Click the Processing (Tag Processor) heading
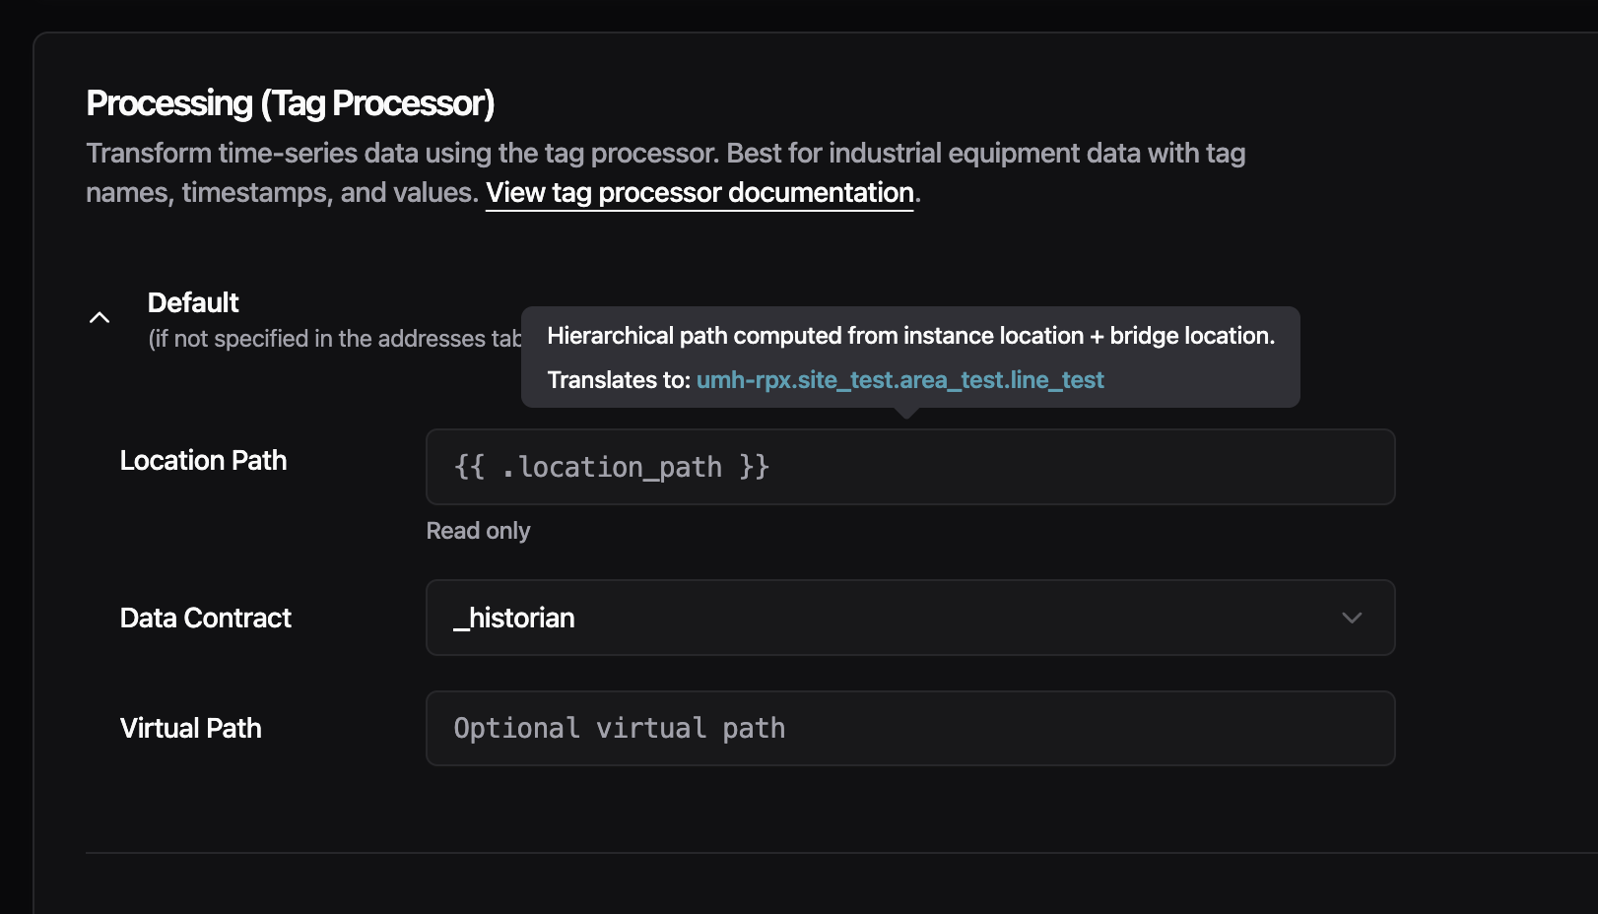 pos(290,103)
